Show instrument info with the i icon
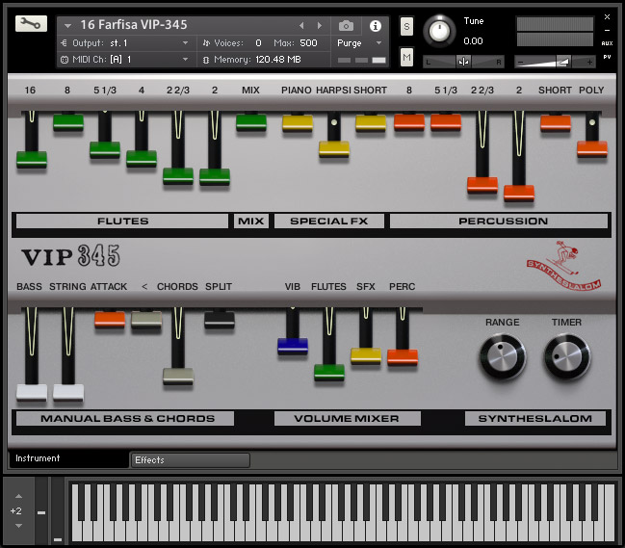 tap(375, 26)
